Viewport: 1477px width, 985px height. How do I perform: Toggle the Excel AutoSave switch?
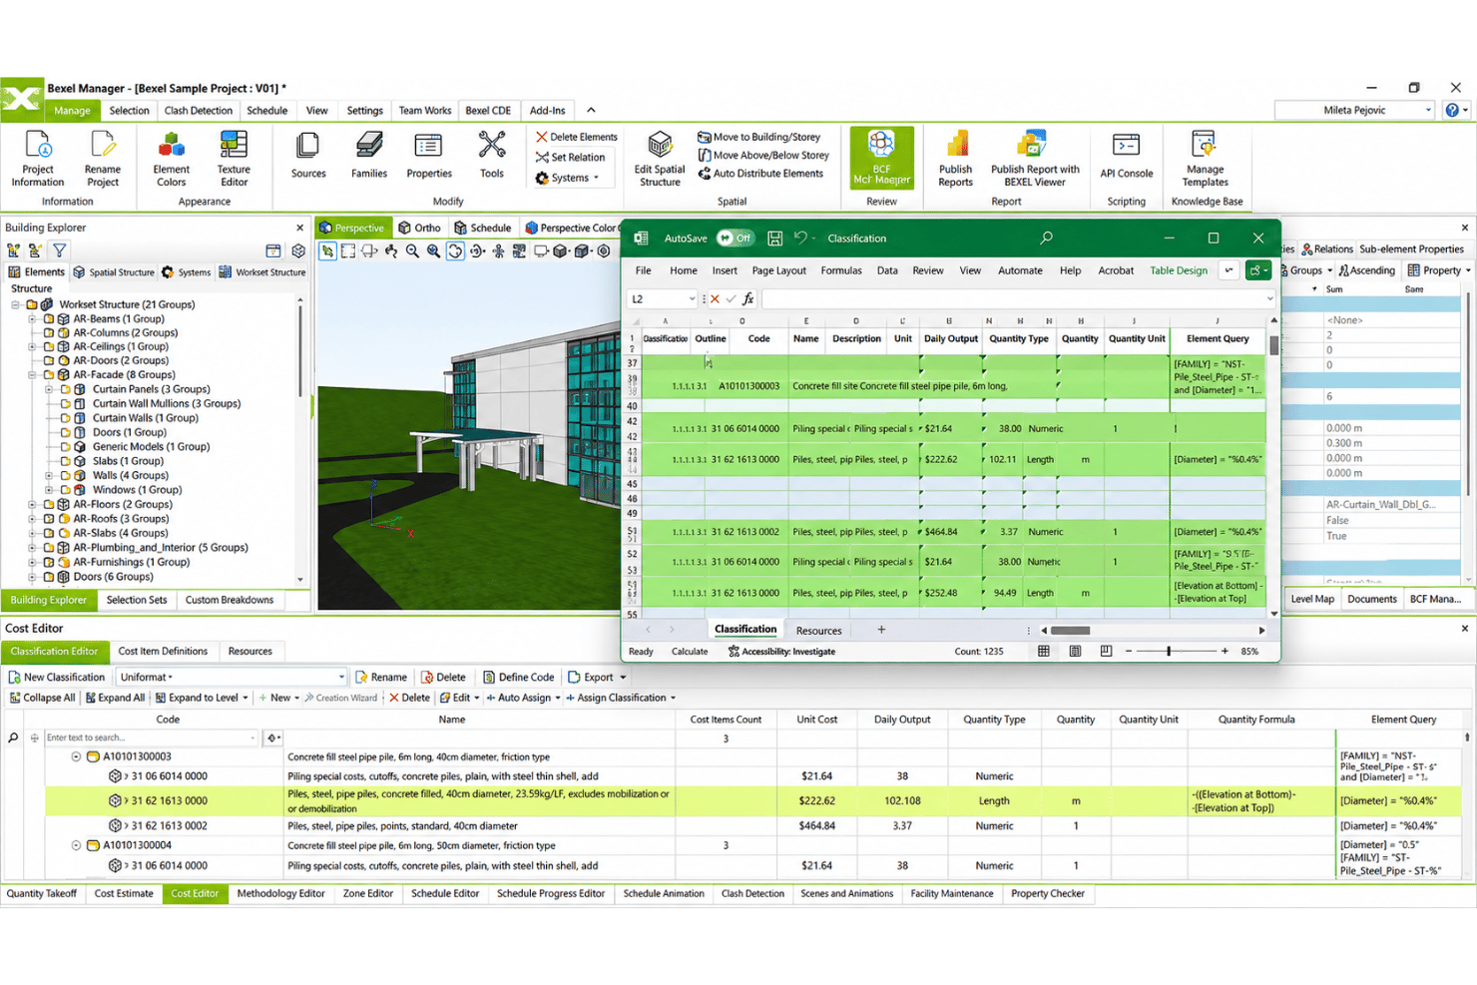pyautogui.click(x=736, y=239)
